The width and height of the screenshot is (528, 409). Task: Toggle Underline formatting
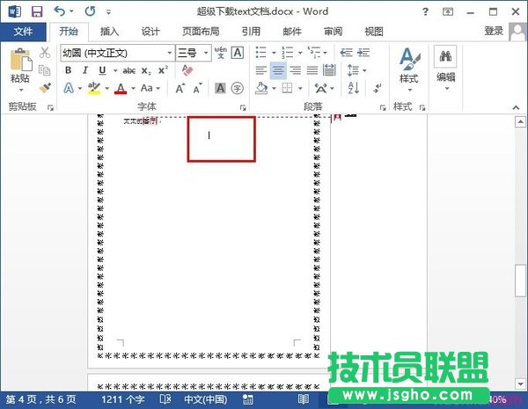[x=102, y=70]
